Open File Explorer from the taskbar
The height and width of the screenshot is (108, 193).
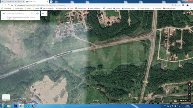click(9, 106)
